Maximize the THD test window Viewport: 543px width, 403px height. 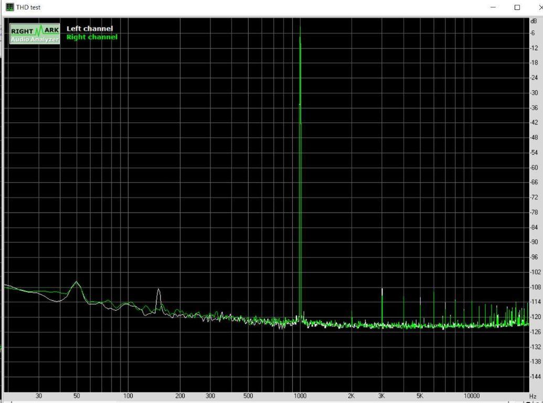coord(517,7)
